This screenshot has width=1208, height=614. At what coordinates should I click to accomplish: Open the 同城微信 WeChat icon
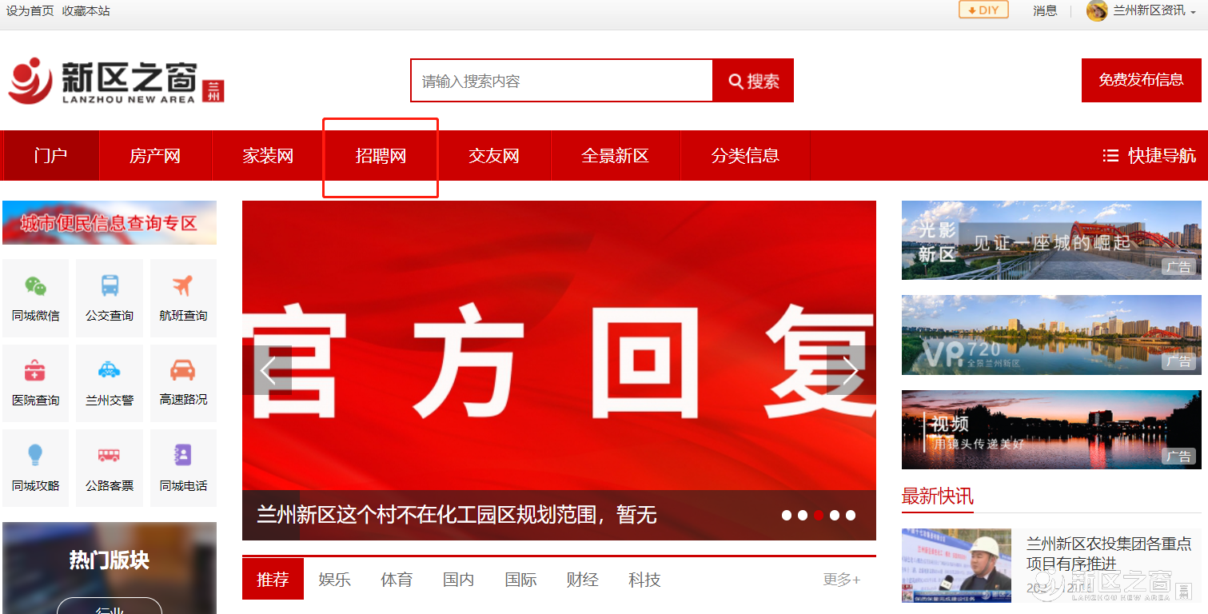(35, 286)
